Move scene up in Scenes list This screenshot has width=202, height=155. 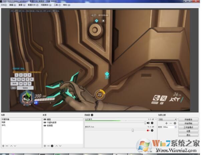coord(11,146)
